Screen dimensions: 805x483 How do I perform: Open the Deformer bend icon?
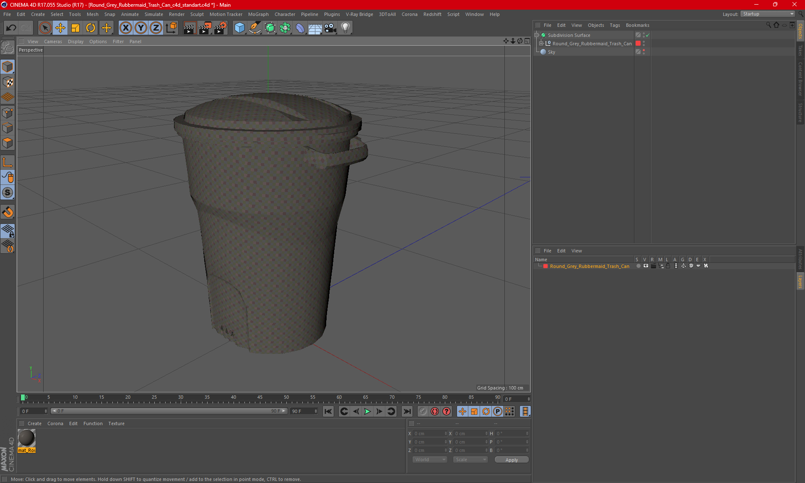300,28
